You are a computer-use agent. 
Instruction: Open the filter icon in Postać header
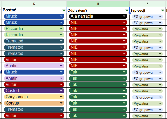pyautogui.click(x=64, y=10)
